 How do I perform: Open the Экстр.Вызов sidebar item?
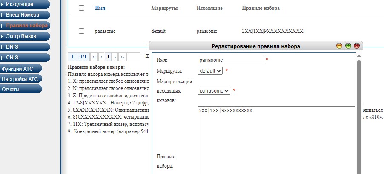pyautogui.click(x=25, y=36)
